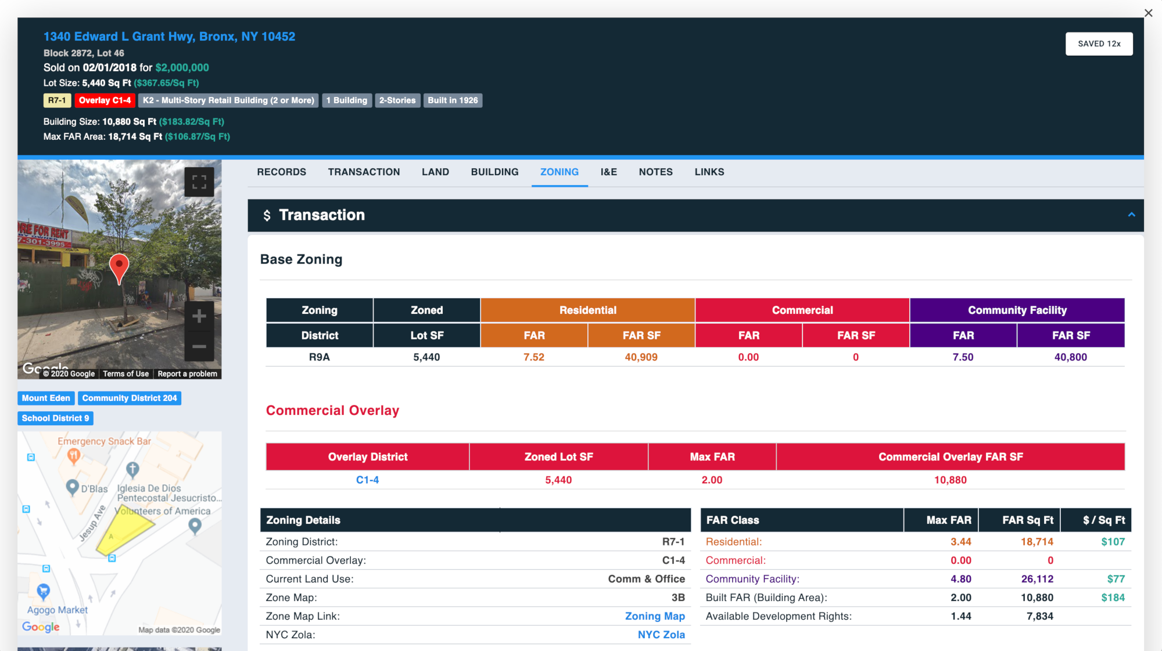Open the Community District 204 tag
The image size is (1162, 651).
[x=130, y=398]
